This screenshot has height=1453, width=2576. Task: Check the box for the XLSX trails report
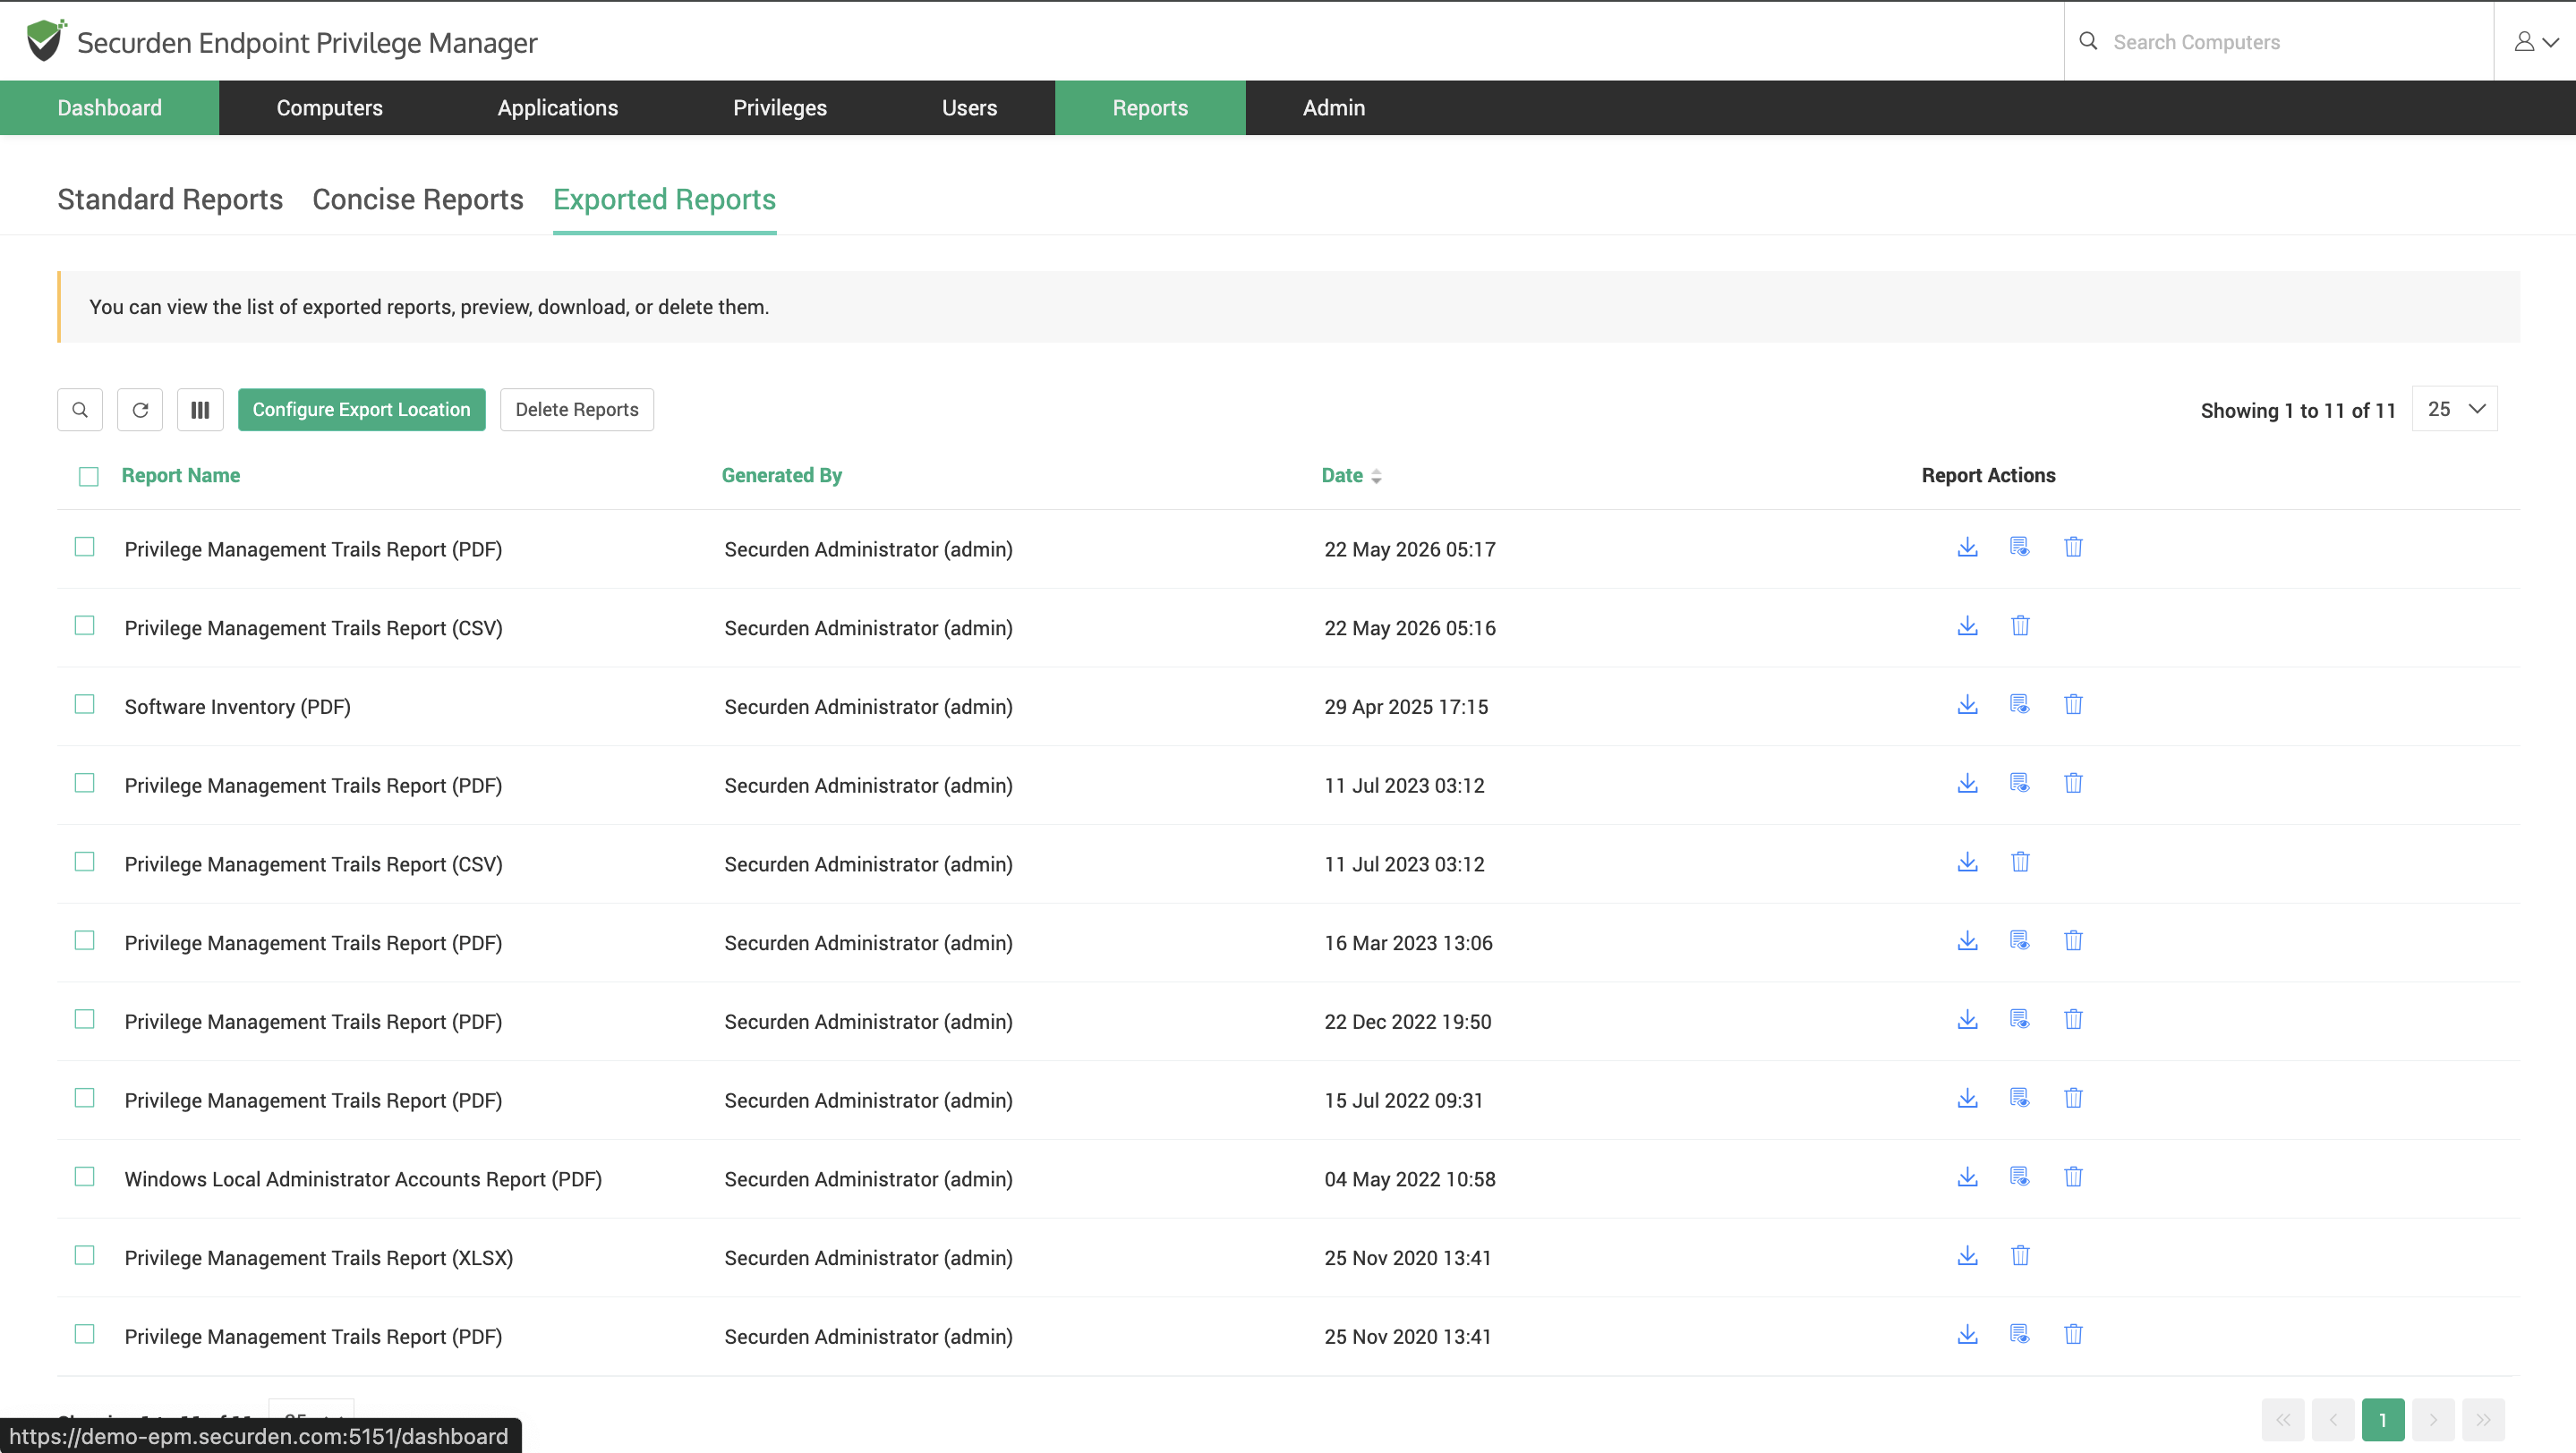85,1256
